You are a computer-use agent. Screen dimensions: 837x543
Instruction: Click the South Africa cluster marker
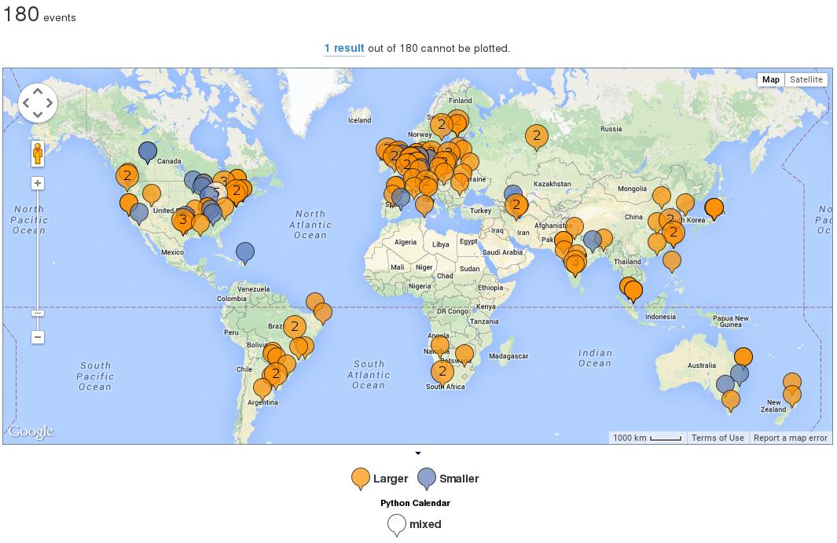coord(442,371)
